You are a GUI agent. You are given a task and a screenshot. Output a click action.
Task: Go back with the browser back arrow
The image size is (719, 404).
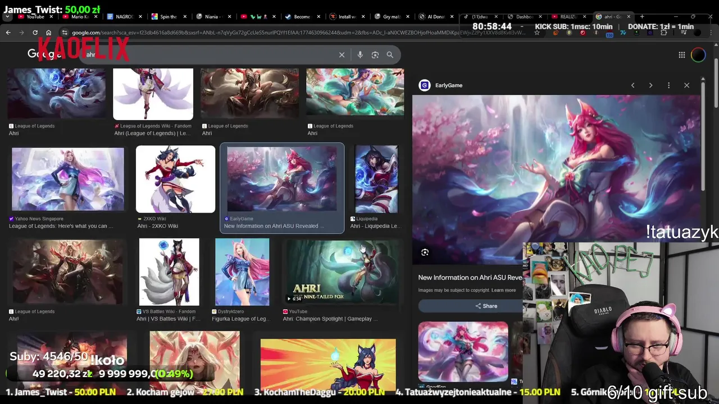pyautogui.click(x=8, y=33)
